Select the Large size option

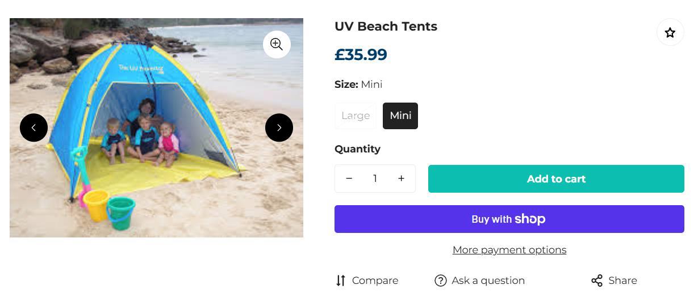[356, 116]
